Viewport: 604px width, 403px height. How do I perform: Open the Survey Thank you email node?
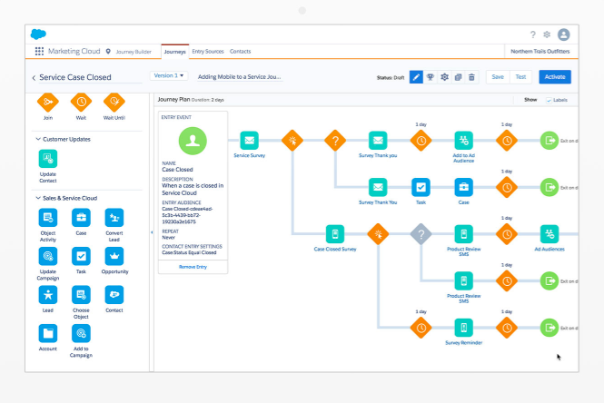pyautogui.click(x=378, y=141)
